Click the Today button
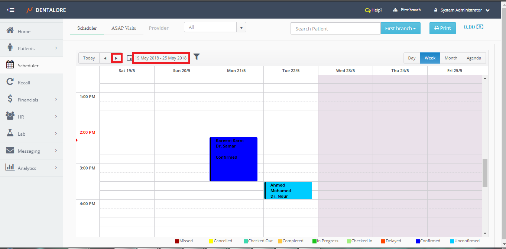 click(89, 58)
